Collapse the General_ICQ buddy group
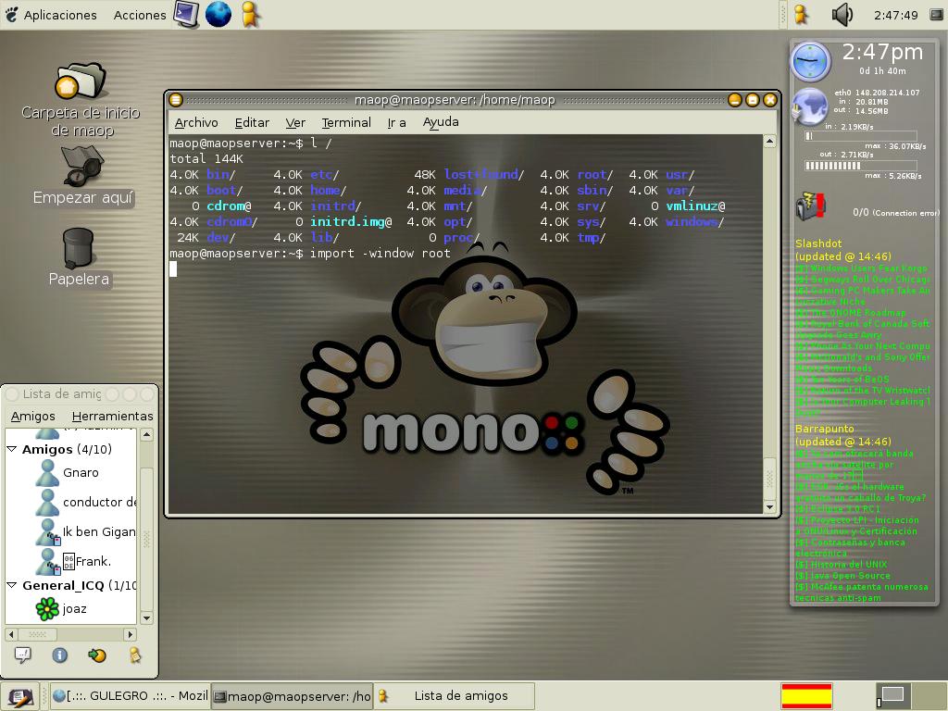Image resolution: width=948 pixels, height=711 pixels. click(11, 585)
